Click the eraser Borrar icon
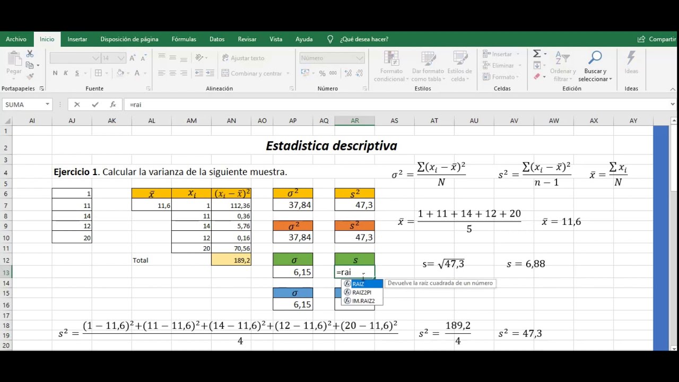 pyautogui.click(x=537, y=77)
